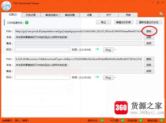Switch to the 记录(2) tab
Screen dimensions: 166x123
11,15
